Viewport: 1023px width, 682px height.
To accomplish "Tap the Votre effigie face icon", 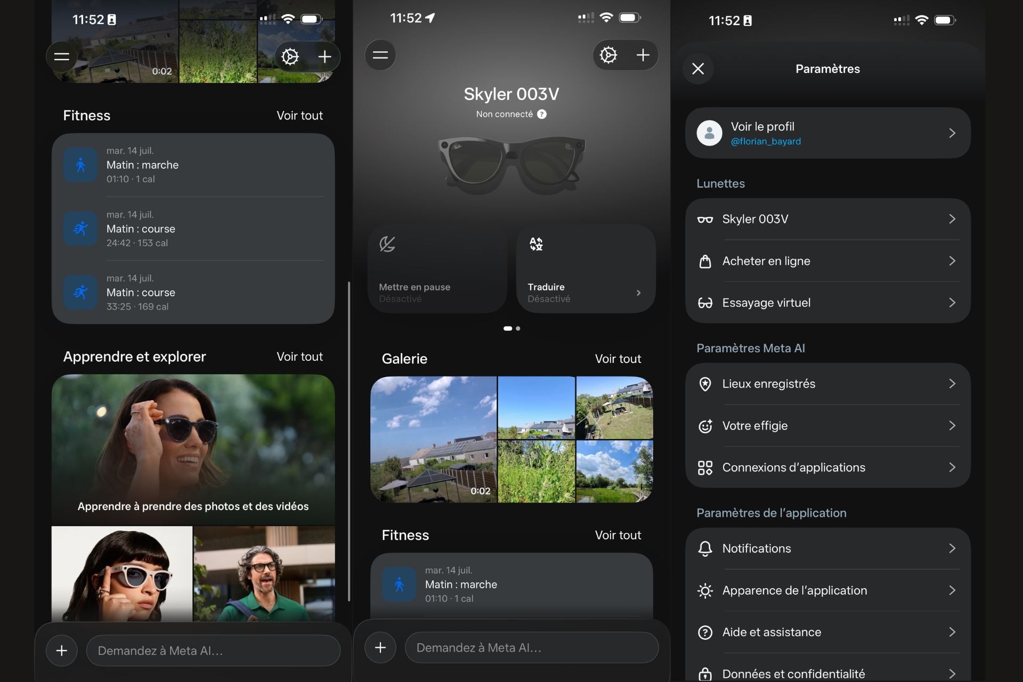I will pyautogui.click(x=705, y=426).
